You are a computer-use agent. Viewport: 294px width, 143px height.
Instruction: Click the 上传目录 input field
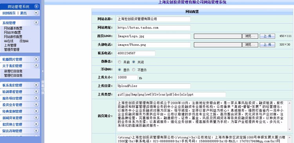(153, 86)
